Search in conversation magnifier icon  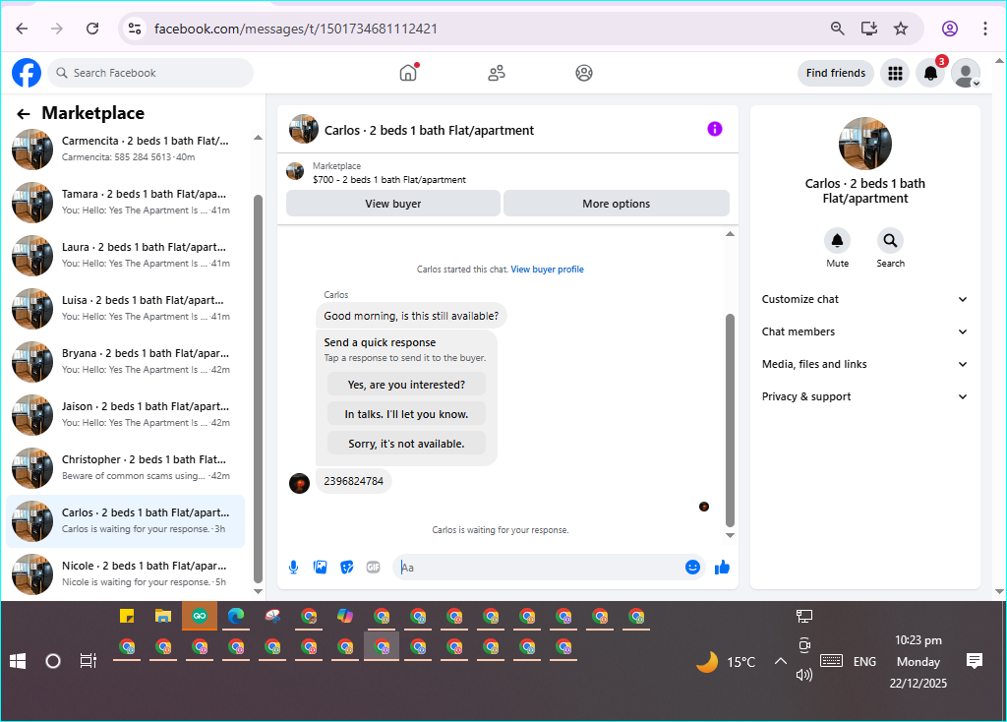890,241
